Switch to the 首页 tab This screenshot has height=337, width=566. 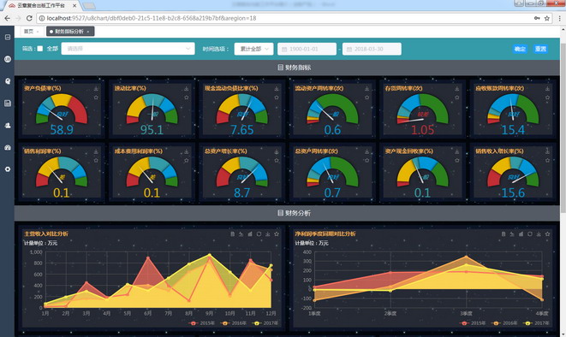click(x=32, y=32)
